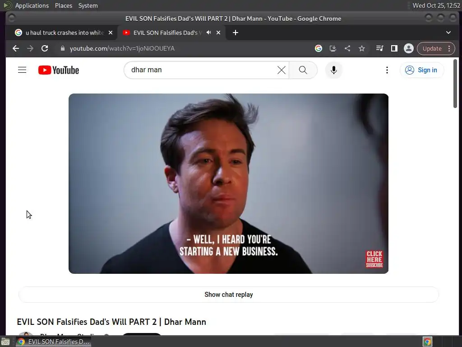The width and height of the screenshot is (462, 347).
Task: Switch to the 'u haul truck crashes' tab
Action: pos(64,33)
